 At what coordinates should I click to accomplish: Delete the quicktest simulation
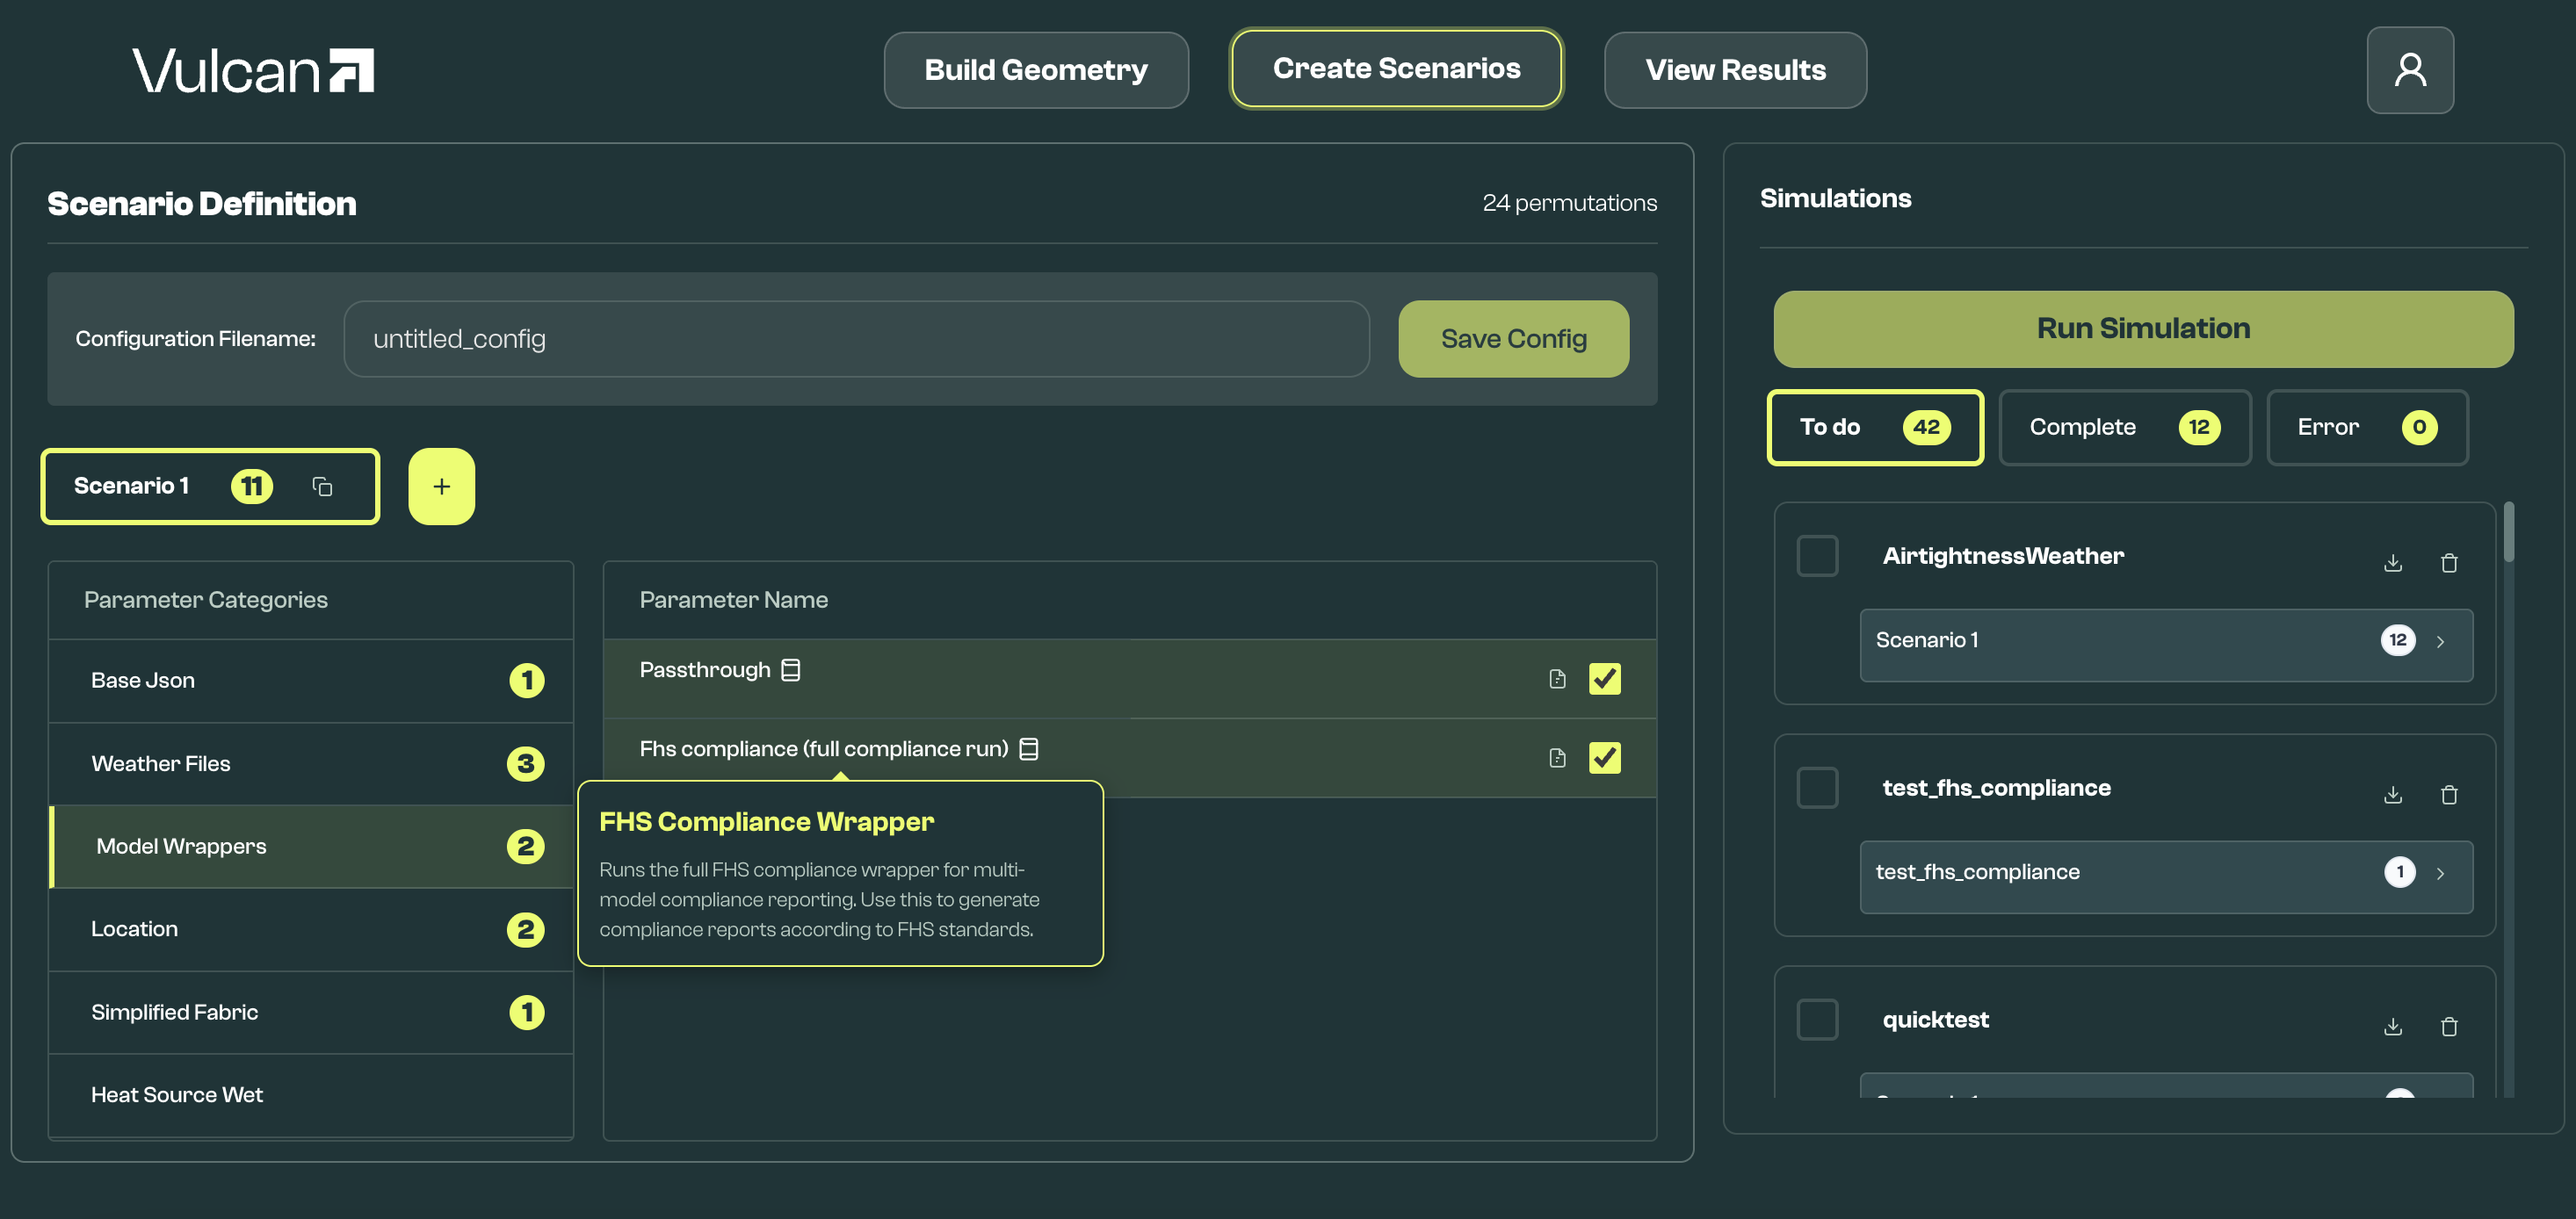click(2448, 1027)
